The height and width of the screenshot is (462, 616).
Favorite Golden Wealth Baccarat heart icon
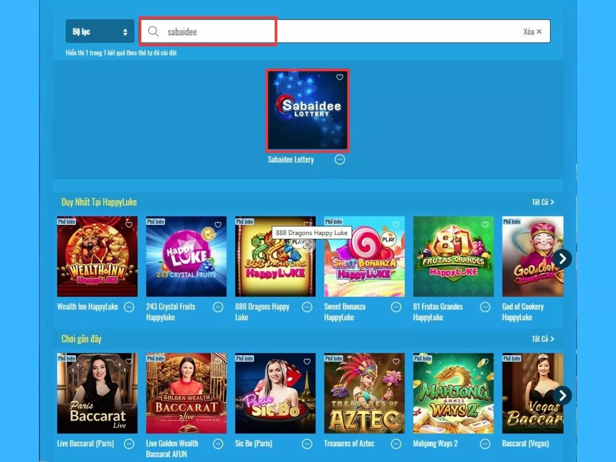click(x=218, y=361)
